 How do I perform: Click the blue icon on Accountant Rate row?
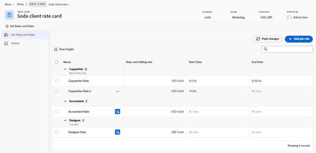[118, 111]
